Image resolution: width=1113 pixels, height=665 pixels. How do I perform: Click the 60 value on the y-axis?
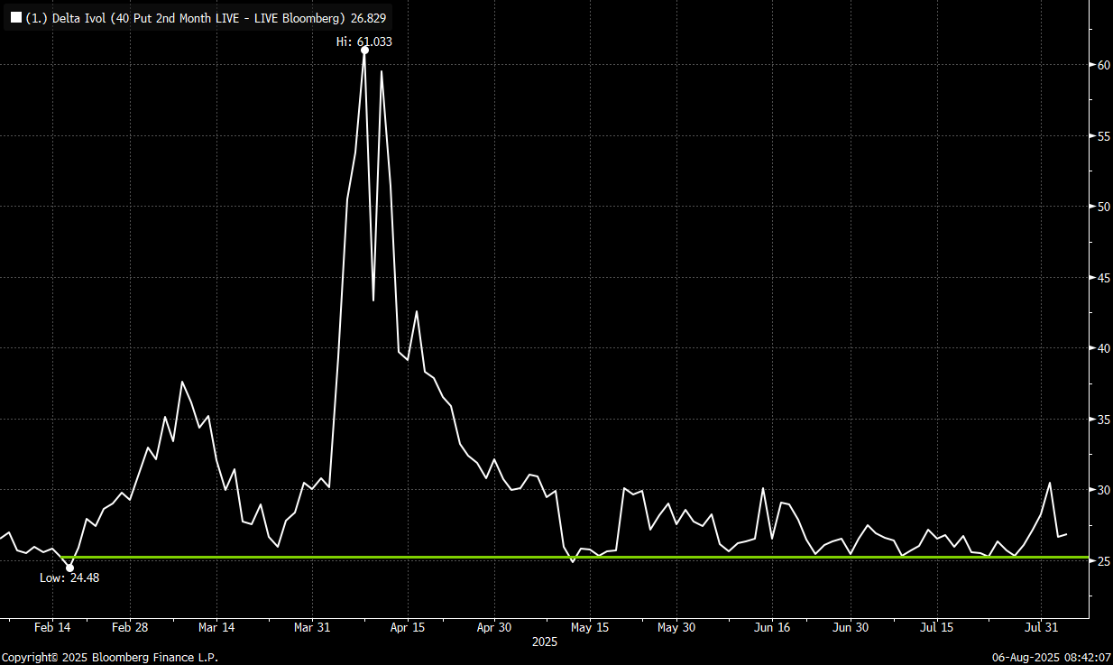pos(1103,65)
